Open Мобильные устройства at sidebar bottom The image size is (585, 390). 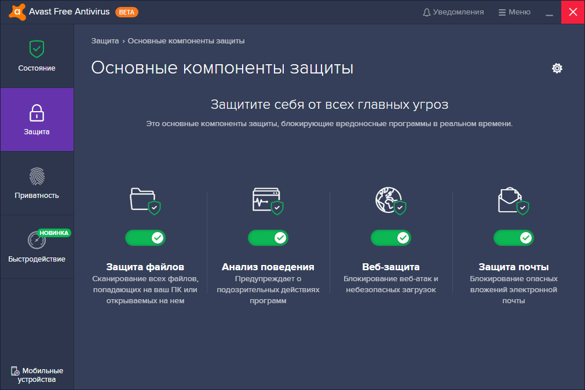[x=36, y=375]
